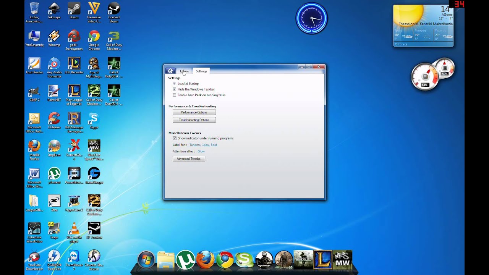The height and width of the screenshot is (275, 489).
Task: Open Troubleshooting Options
Action: click(x=194, y=120)
